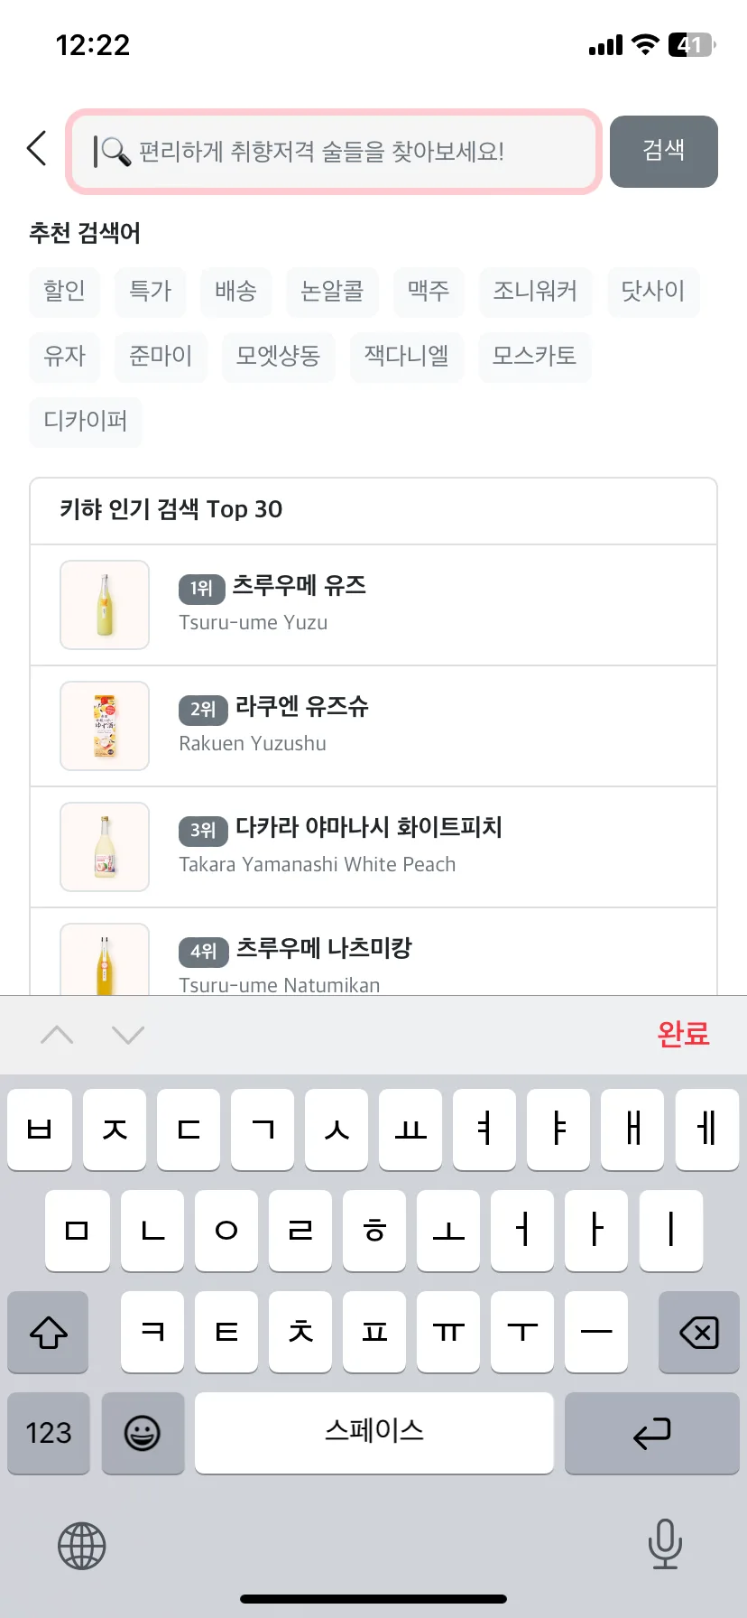The image size is (747, 1618).
Task: Toggle the keyboard shift key
Action: [48, 1333]
